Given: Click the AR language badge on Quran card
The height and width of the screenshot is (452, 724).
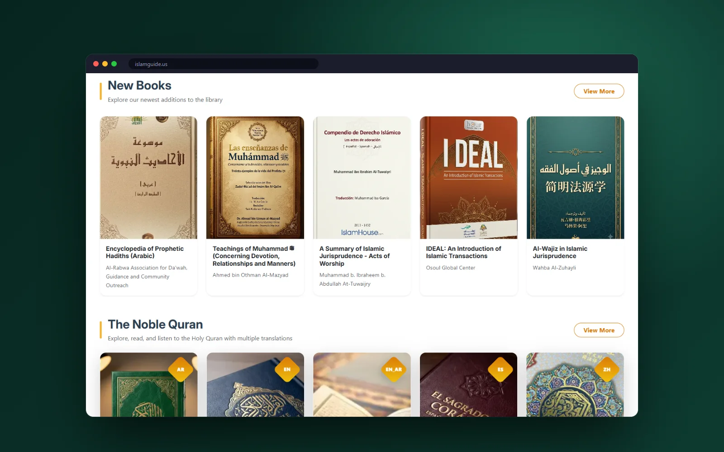Looking at the screenshot, I should coord(181,369).
